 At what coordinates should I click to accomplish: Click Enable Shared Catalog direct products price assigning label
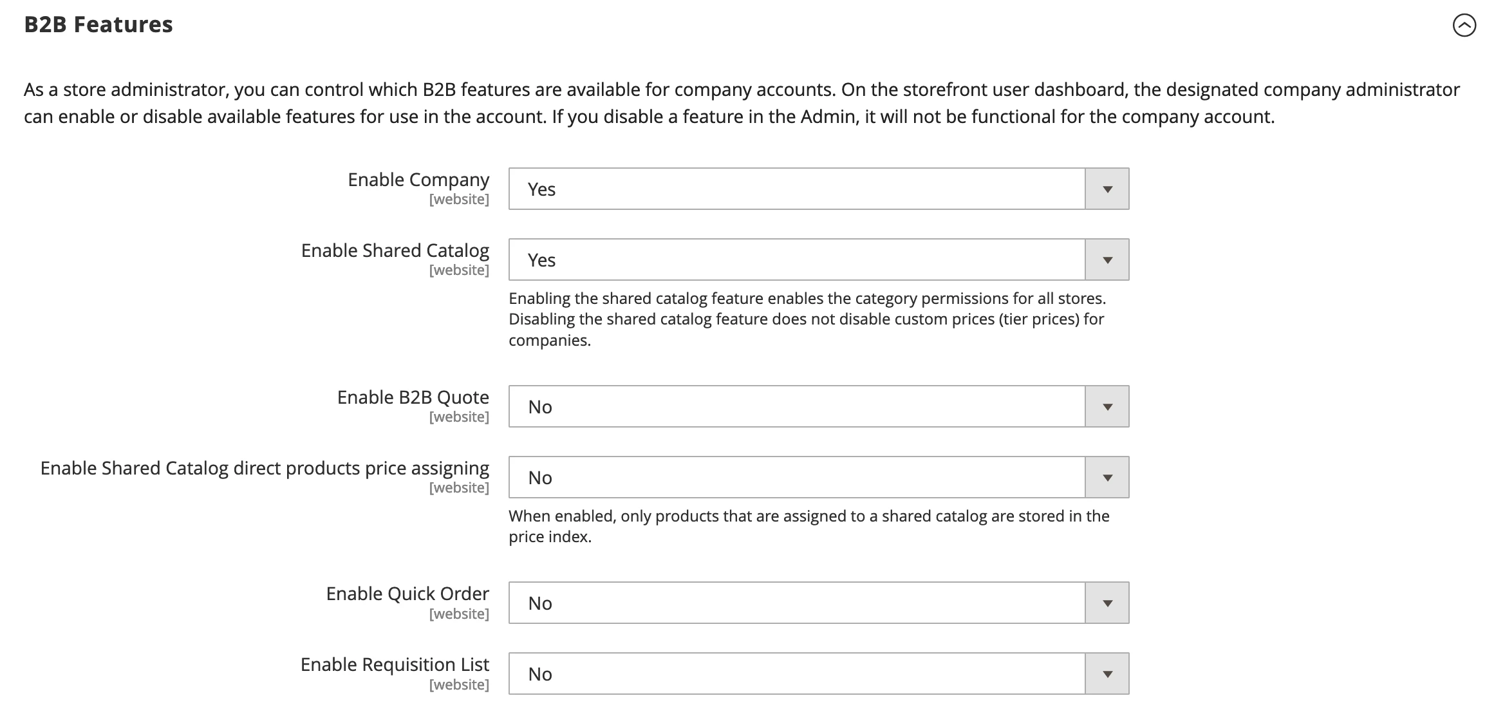[265, 468]
